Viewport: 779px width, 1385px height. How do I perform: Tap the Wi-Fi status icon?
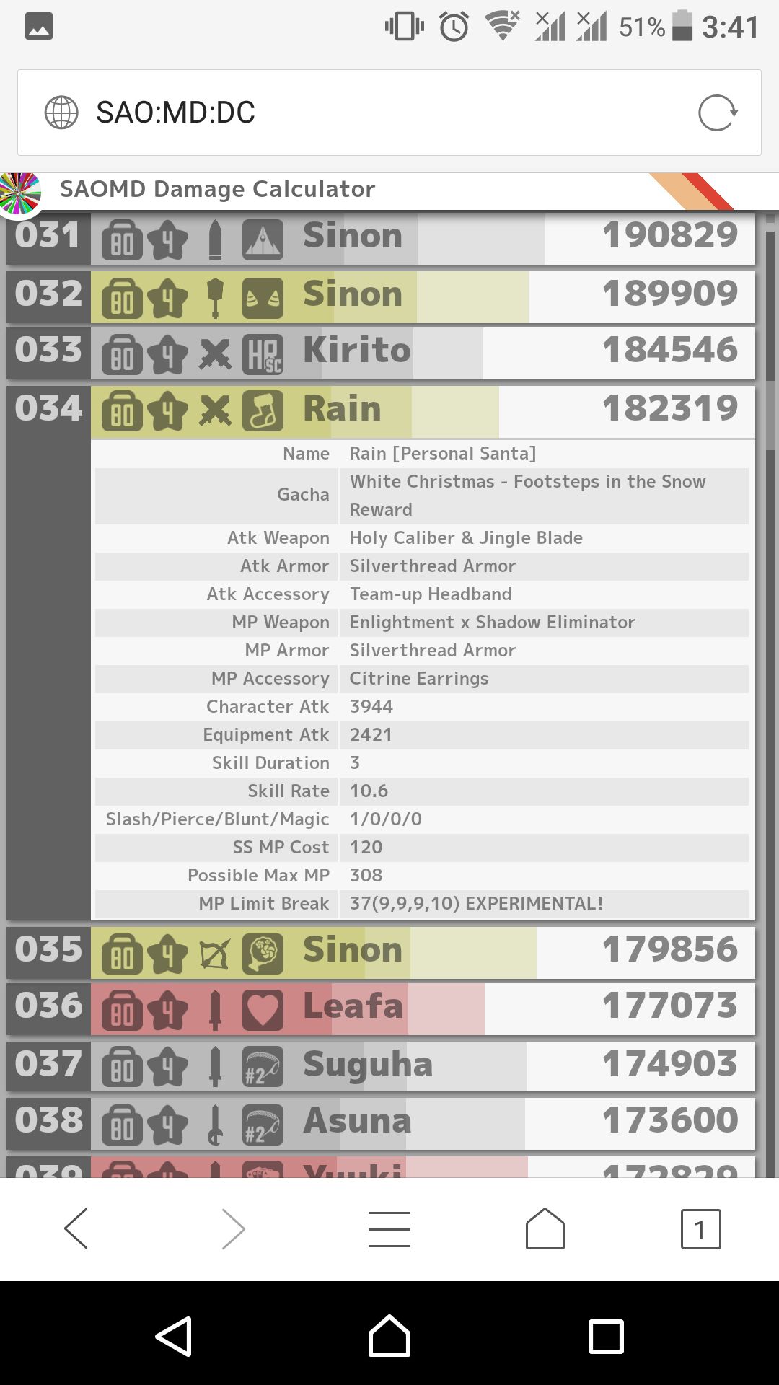(503, 26)
